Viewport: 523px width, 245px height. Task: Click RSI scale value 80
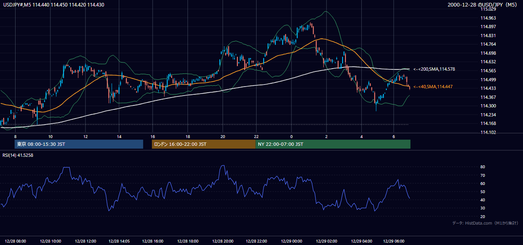483,167
